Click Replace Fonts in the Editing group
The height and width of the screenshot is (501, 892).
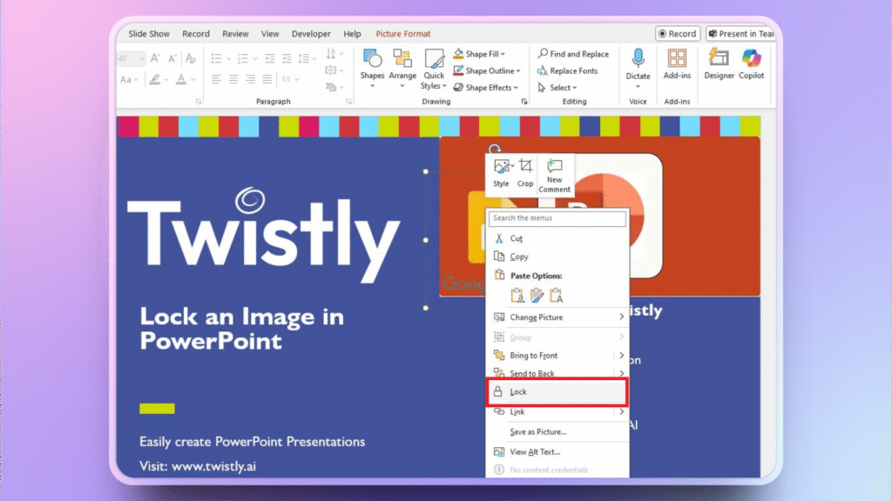[x=574, y=70]
